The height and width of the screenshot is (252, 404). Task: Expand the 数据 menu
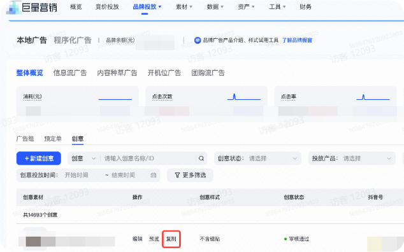[x=215, y=7]
